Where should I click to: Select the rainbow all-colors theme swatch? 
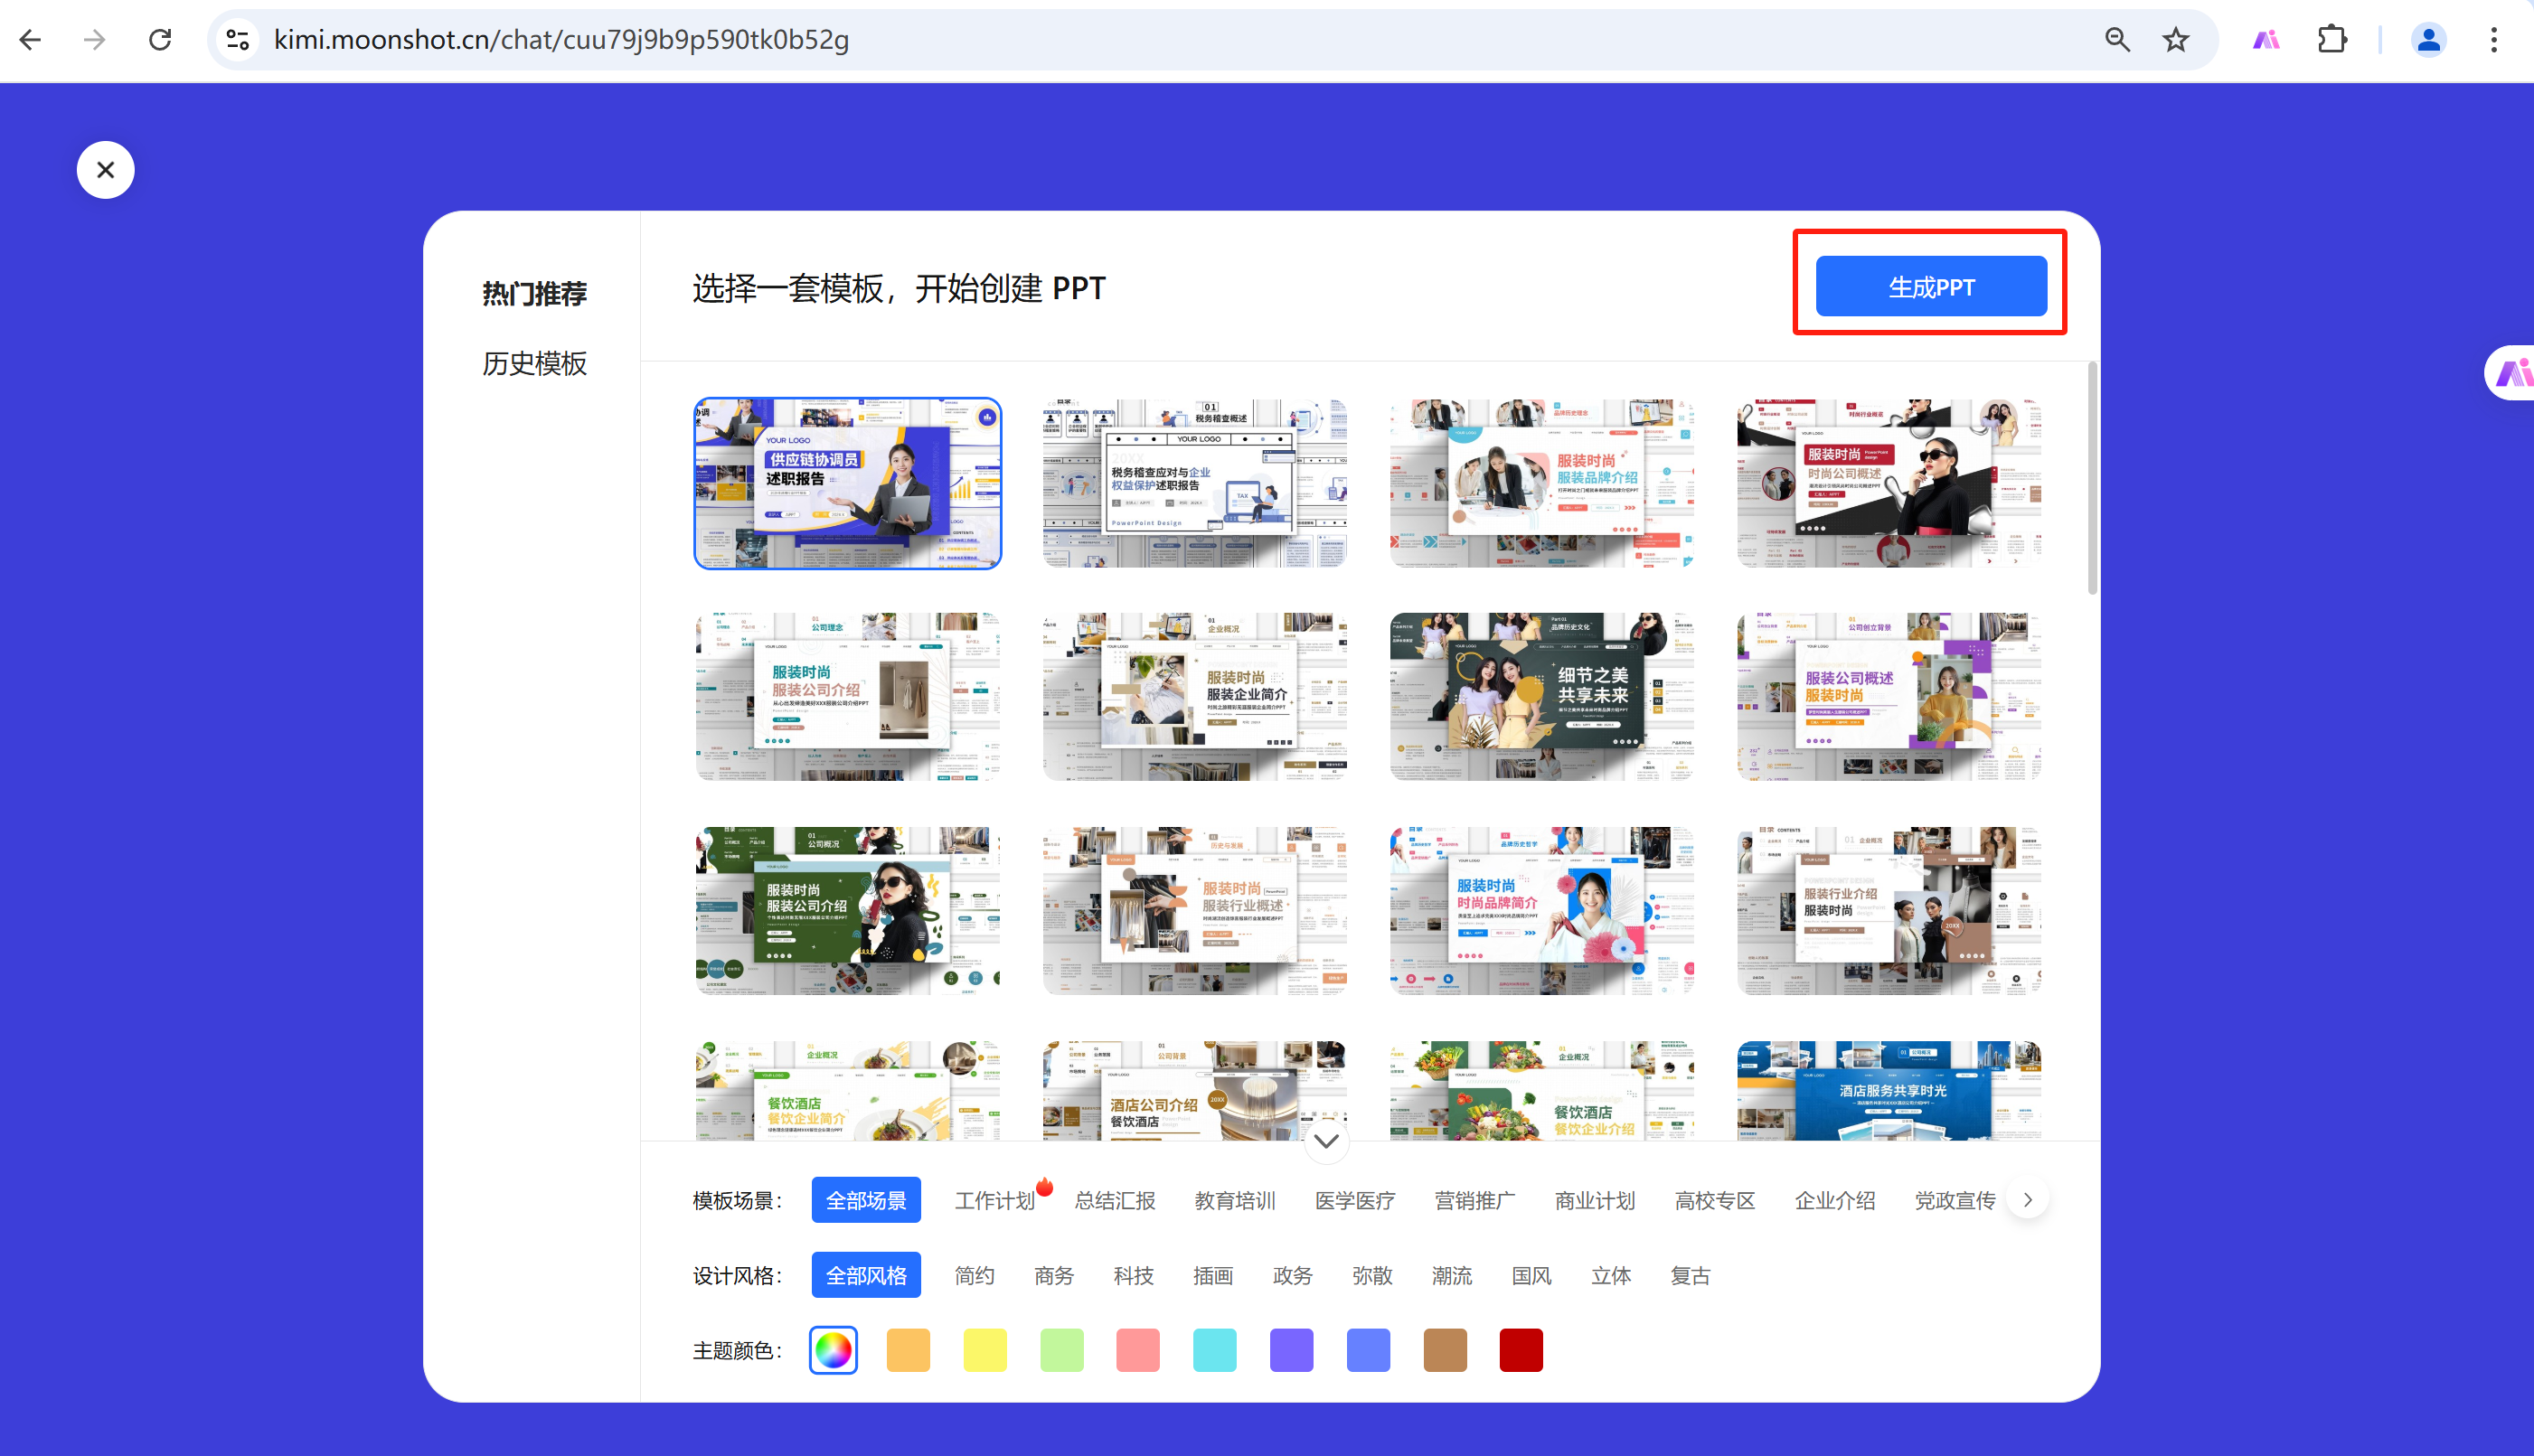[x=833, y=1350]
